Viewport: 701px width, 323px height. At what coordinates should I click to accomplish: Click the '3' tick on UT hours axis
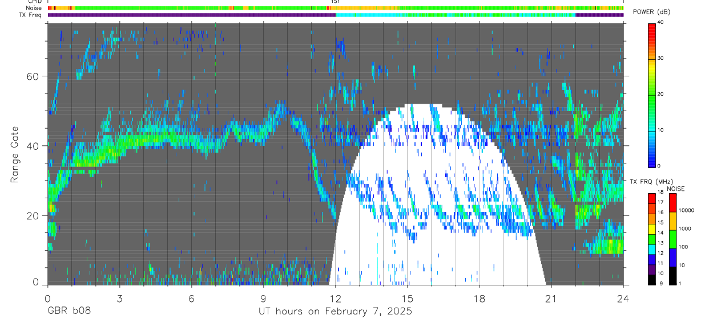(119, 297)
